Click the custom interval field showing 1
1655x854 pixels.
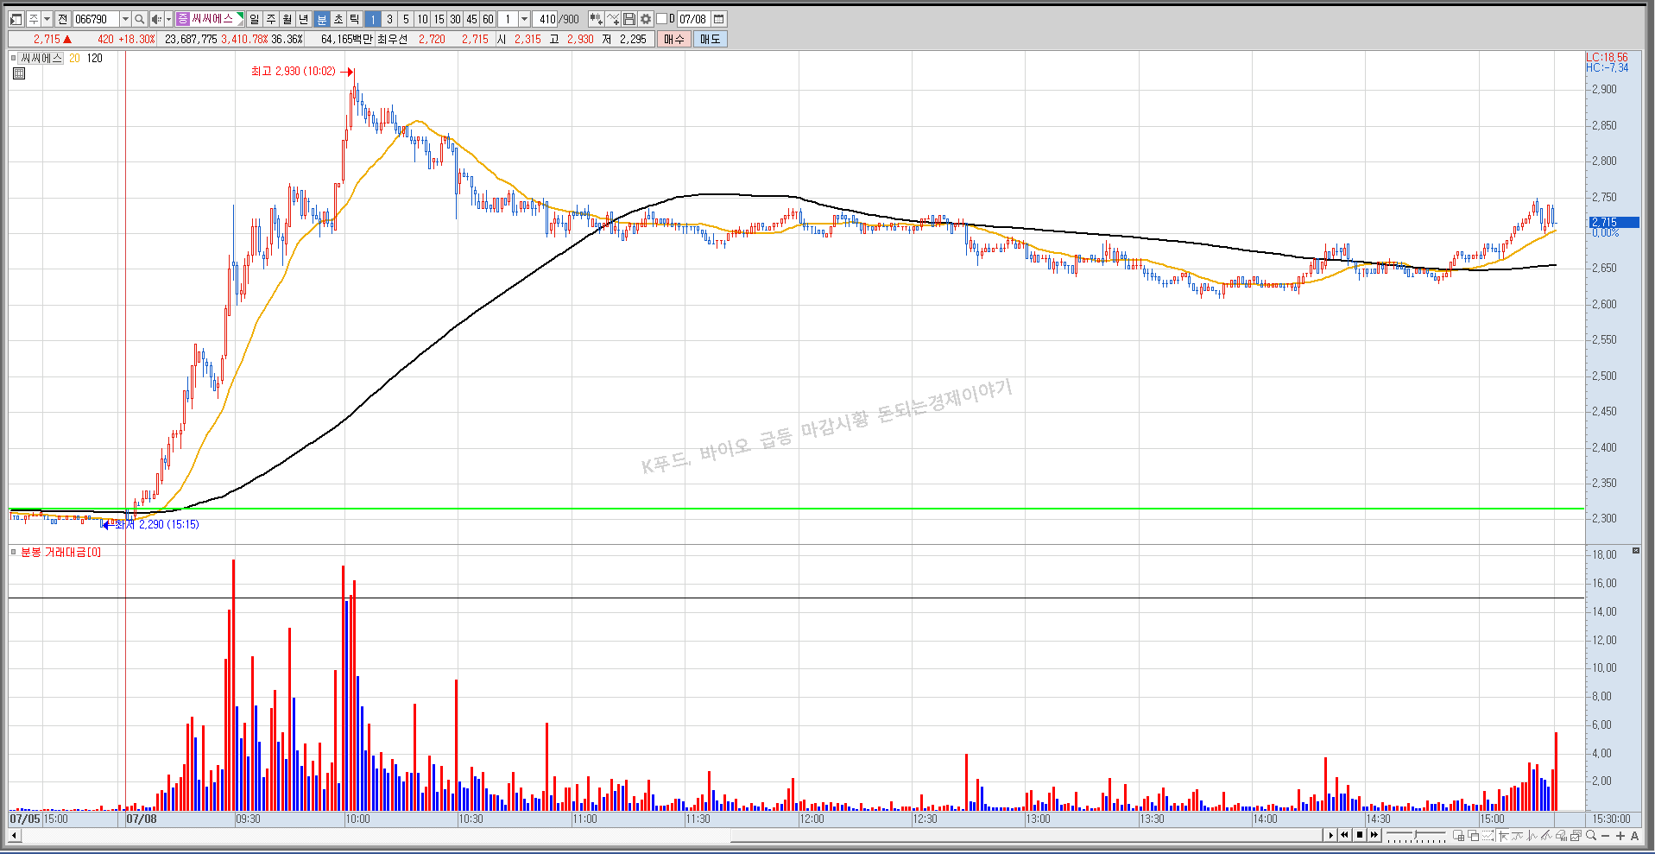point(508,19)
